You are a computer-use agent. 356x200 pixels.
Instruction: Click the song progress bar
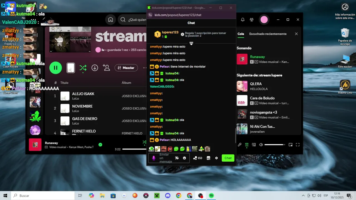(134, 149)
